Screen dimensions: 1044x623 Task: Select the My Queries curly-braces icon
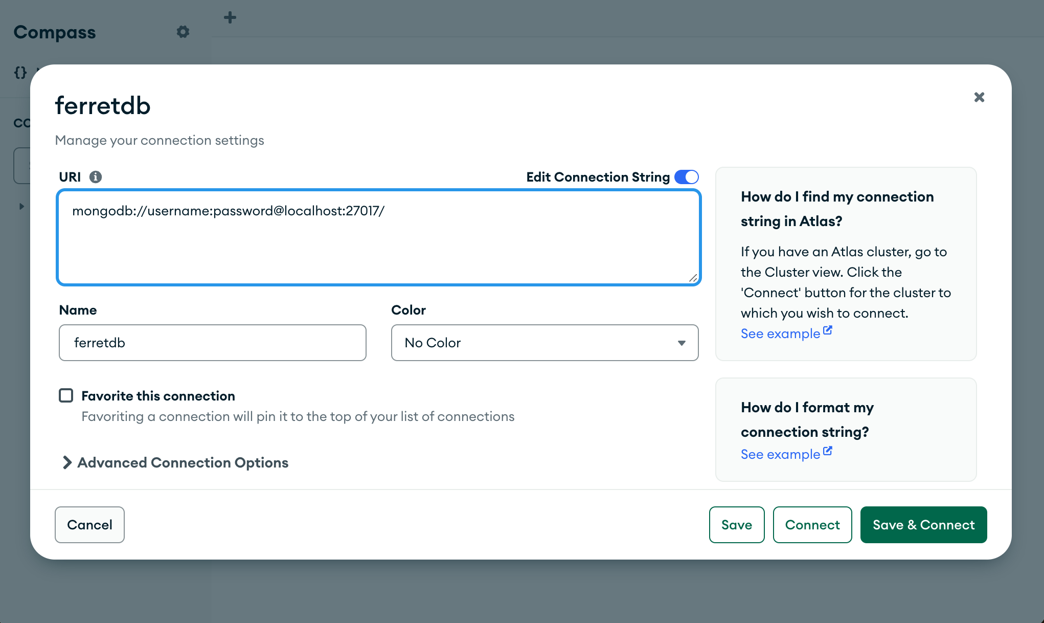pos(20,72)
